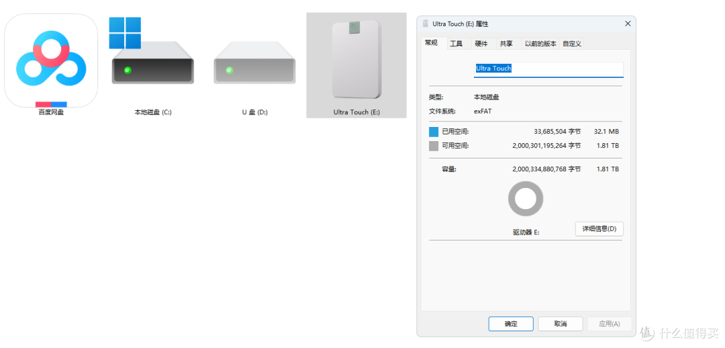
Task: Click the 可用空间: label
Action: [x=455, y=146]
